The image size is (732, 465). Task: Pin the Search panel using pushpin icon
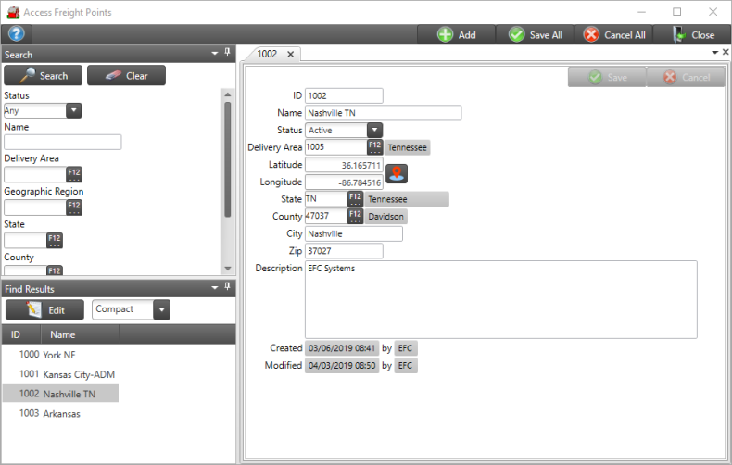(228, 55)
